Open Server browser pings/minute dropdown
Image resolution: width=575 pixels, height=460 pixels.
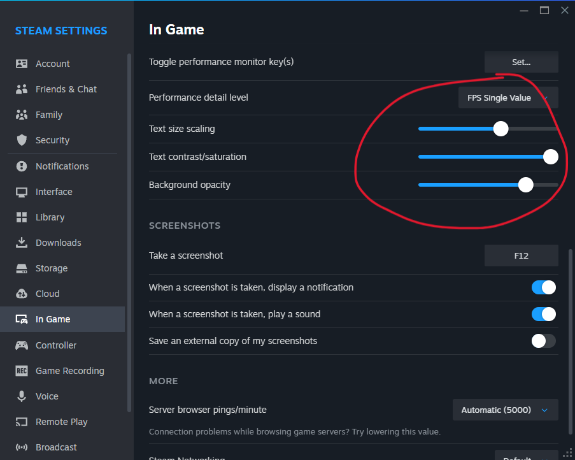(506, 410)
